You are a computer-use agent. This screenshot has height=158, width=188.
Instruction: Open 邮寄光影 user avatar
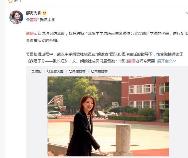(16, 17)
